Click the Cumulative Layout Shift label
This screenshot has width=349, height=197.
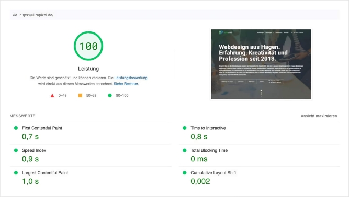(213, 173)
